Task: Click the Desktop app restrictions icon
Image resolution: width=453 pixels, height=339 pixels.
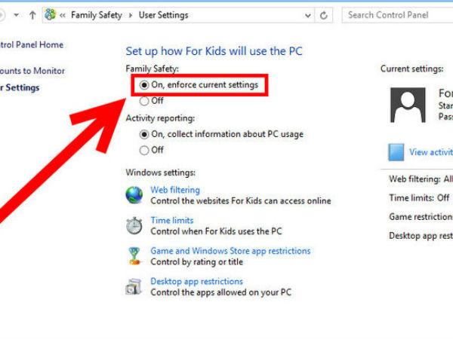Action: [x=134, y=286]
